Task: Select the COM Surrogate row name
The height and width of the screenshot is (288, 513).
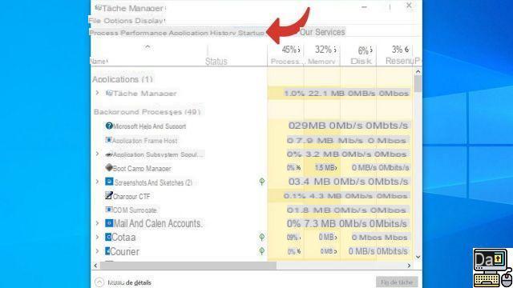Action: click(x=135, y=210)
